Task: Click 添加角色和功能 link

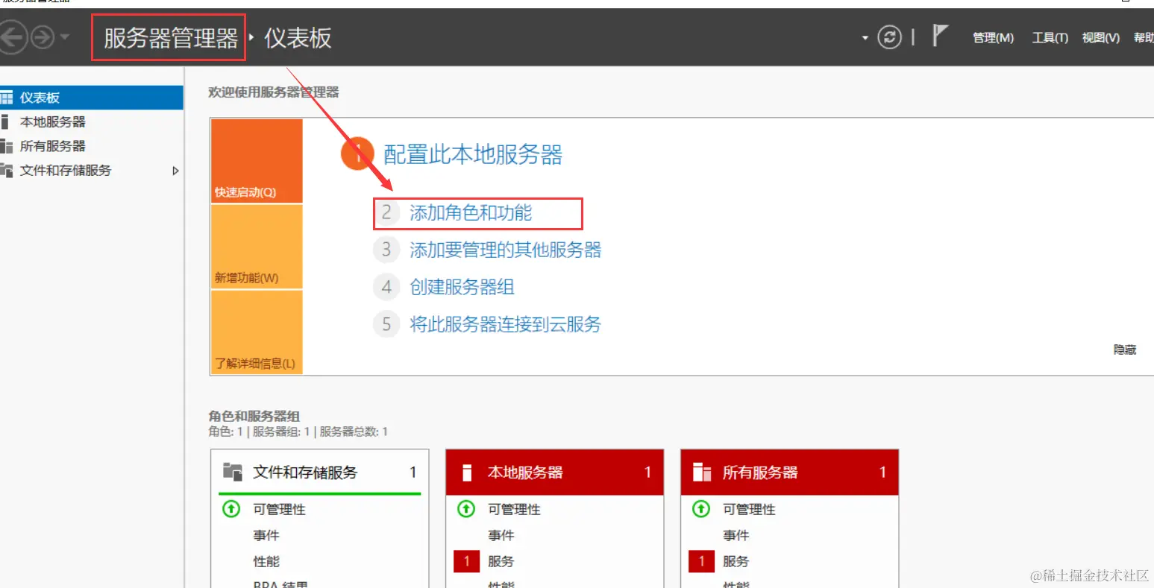Action: click(x=471, y=213)
